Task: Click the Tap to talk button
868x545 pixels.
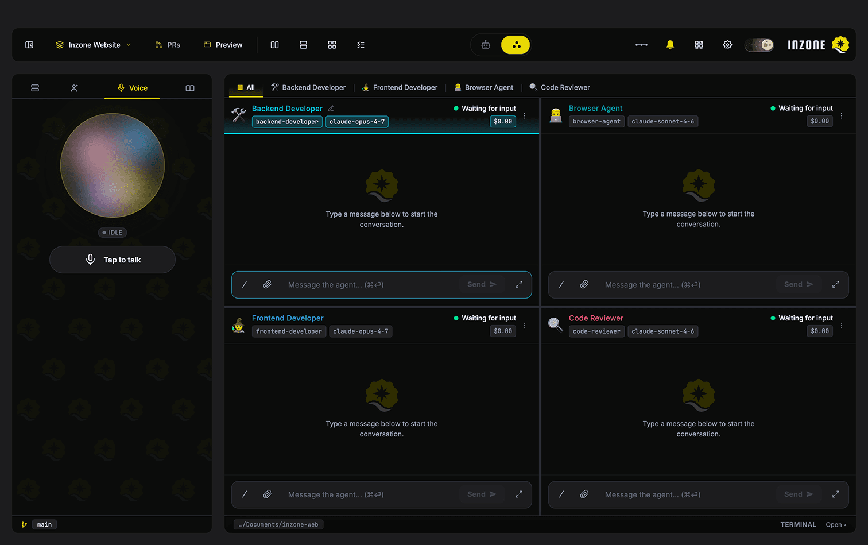Action: tap(113, 260)
